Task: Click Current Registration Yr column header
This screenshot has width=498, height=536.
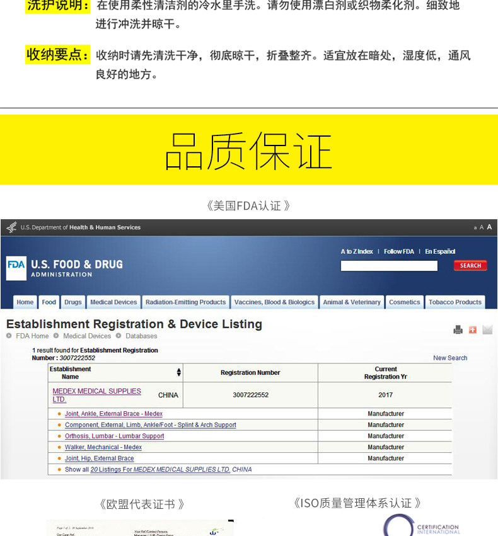Action: click(x=385, y=373)
